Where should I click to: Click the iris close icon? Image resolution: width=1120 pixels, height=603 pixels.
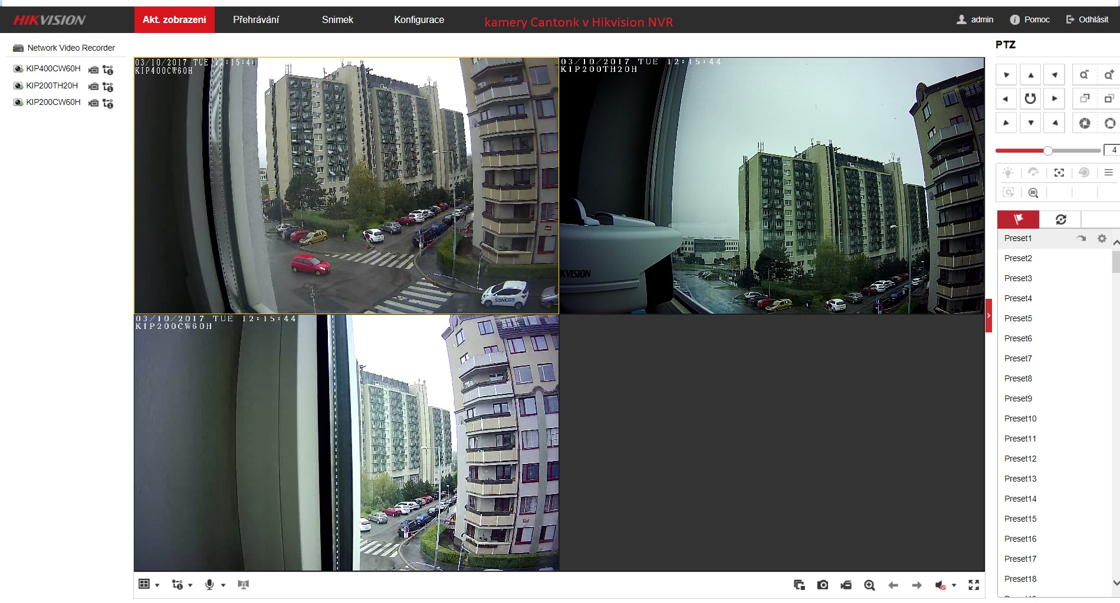click(1084, 123)
